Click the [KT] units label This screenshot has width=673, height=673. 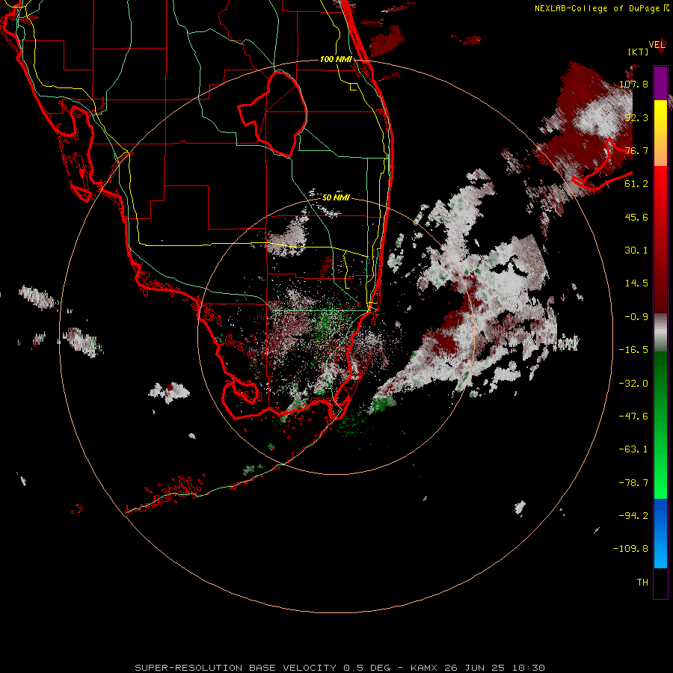point(639,52)
